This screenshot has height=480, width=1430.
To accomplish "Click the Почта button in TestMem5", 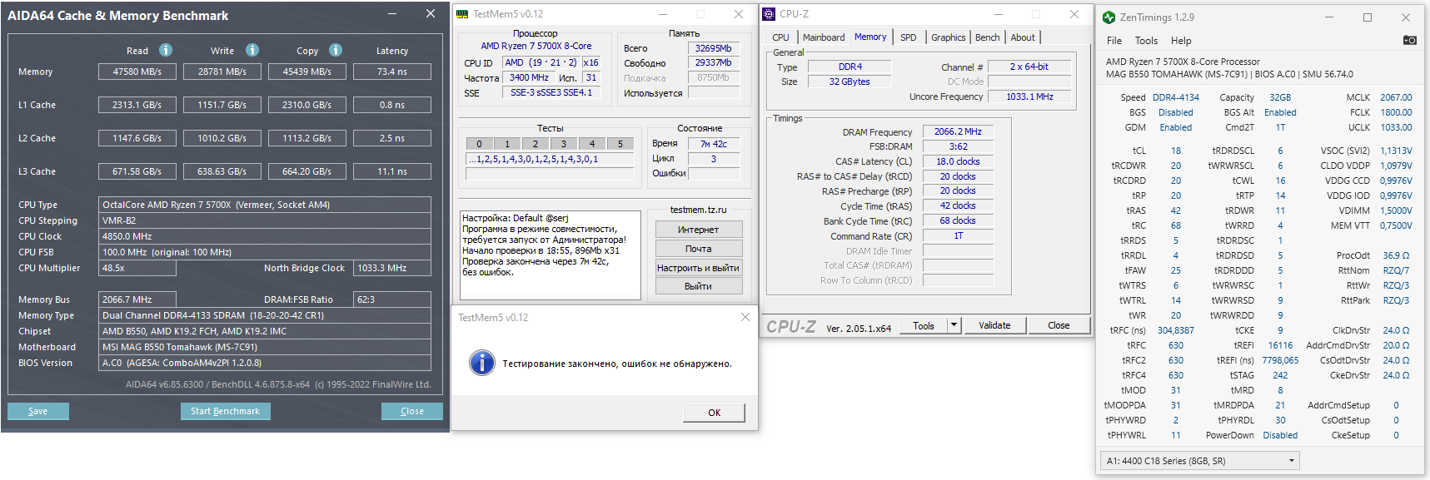I will pos(698,249).
